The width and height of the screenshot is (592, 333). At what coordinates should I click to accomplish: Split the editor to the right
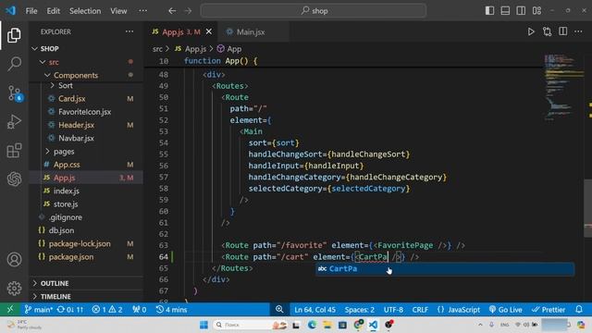[x=562, y=31]
